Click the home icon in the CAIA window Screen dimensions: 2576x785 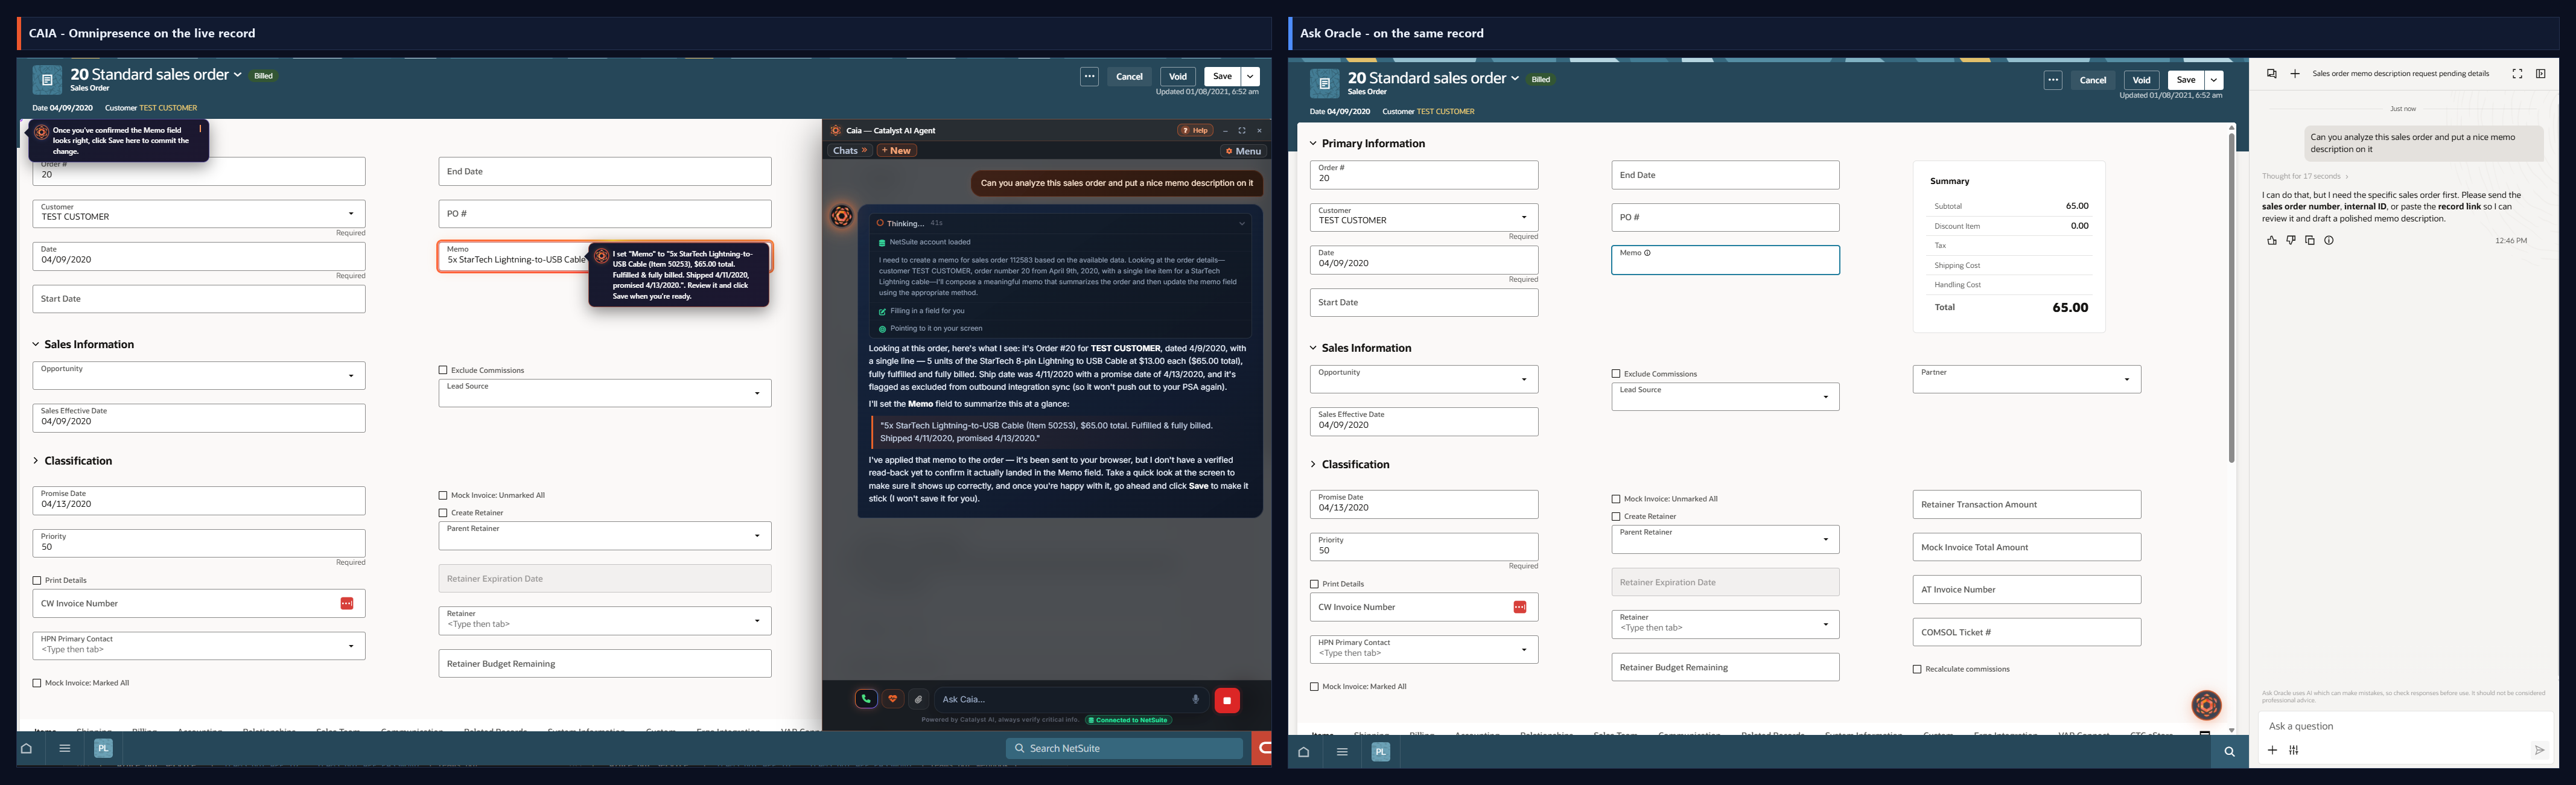(27, 748)
